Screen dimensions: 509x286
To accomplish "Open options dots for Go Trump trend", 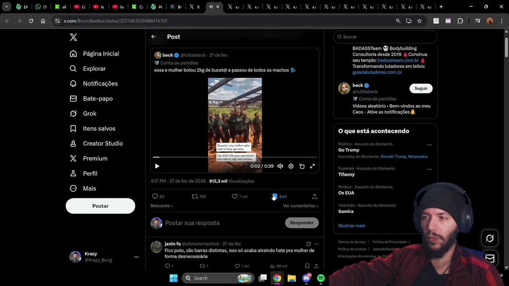I will (429, 145).
